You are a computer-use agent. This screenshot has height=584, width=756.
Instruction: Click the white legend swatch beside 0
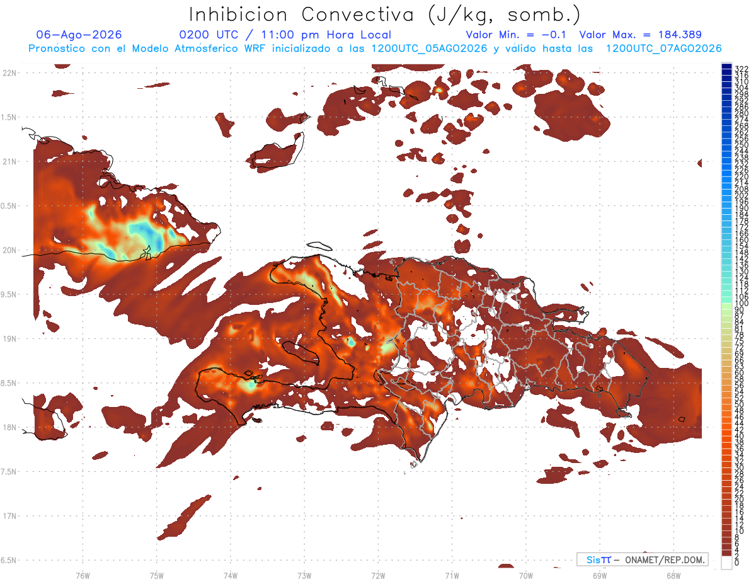pos(726,562)
